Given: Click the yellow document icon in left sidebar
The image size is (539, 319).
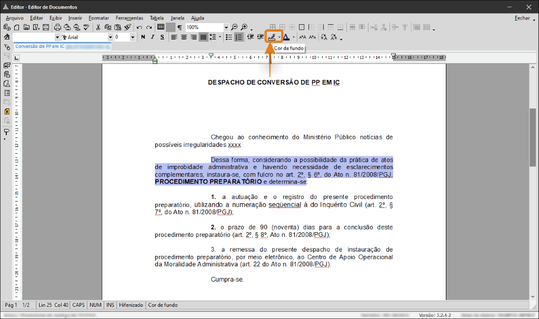Looking at the screenshot, I should pos(7,112).
